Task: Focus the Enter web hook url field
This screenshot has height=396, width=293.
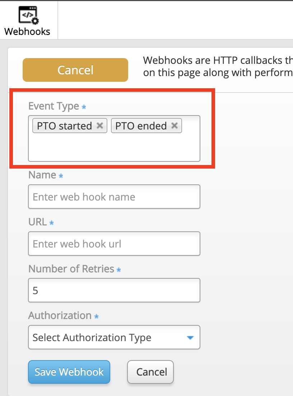Action: pyautogui.click(x=114, y=244)
